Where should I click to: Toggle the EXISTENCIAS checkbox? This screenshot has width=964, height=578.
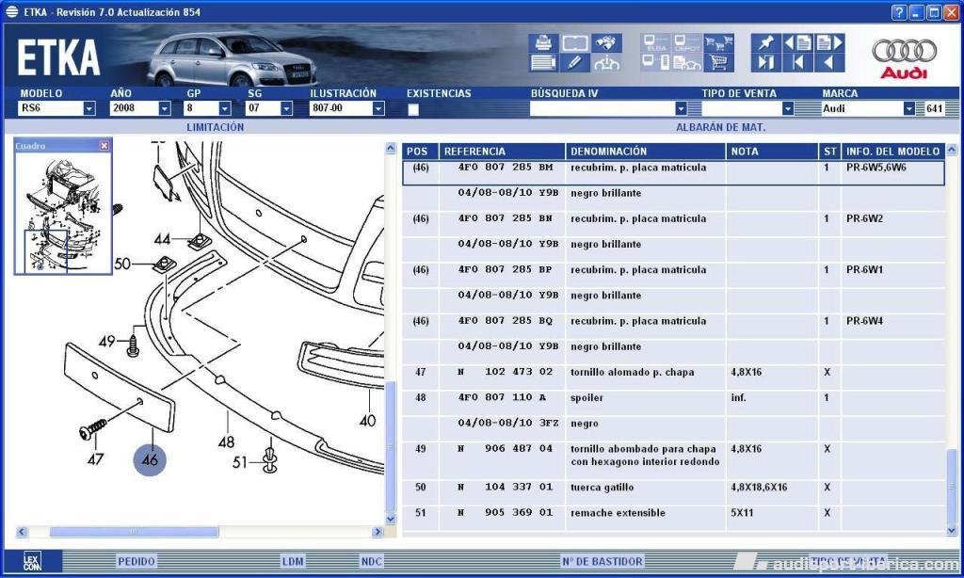pyautogui.click(x=413, y=109)
